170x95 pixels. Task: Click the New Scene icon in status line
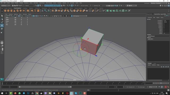[x=13, y=6]
